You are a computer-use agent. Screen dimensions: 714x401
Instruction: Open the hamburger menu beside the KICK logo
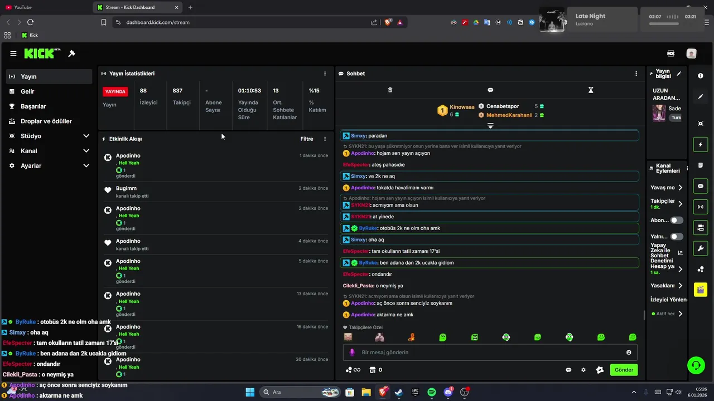tap(13, 53)
